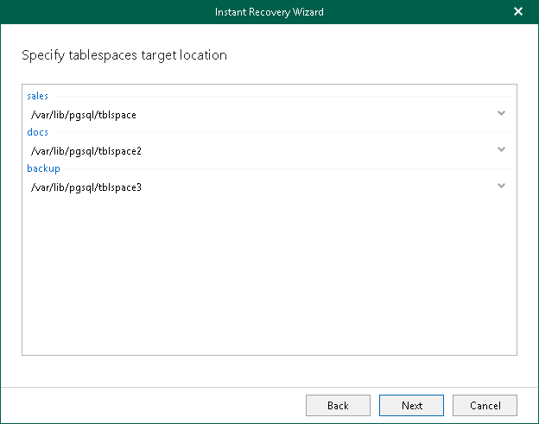Viewport: 539px width, 424px height.
Task: Expand the docs tablespace location dropdown
Action: click(x=501, y=150)
